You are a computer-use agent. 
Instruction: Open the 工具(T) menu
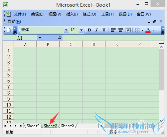click(x=107, y=14)
